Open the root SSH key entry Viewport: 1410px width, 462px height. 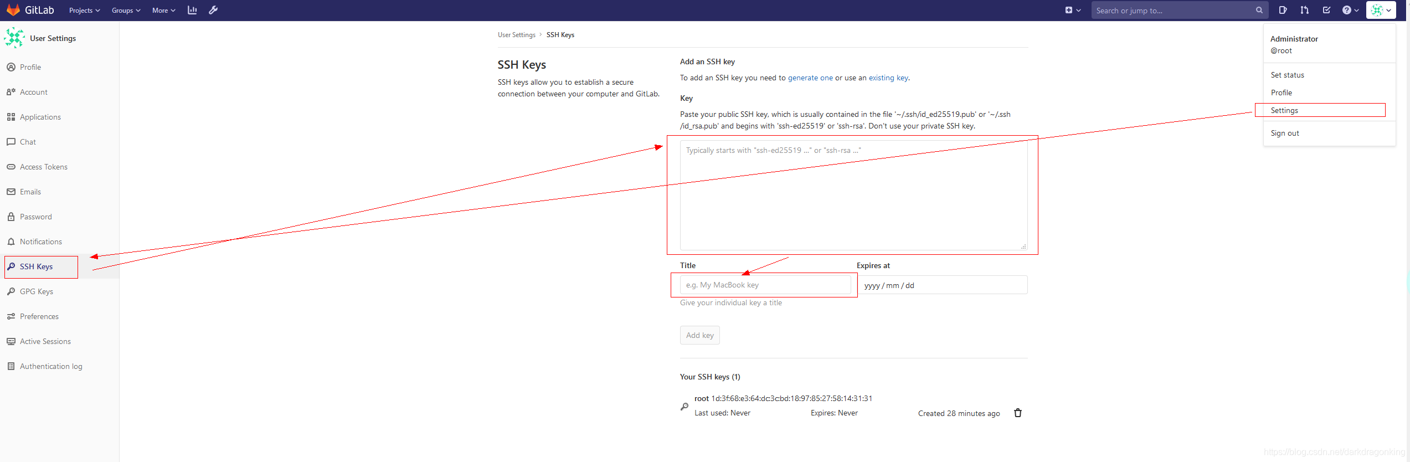783,398
